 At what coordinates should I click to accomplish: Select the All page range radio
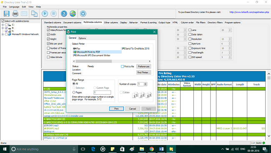pos(74,83)
